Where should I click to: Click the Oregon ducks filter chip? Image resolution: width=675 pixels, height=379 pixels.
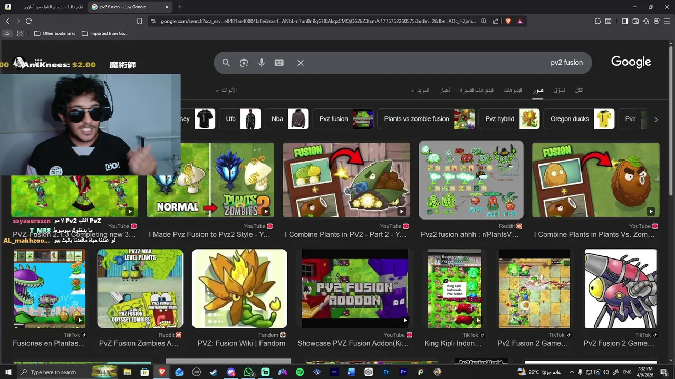(x=579, y=119)
